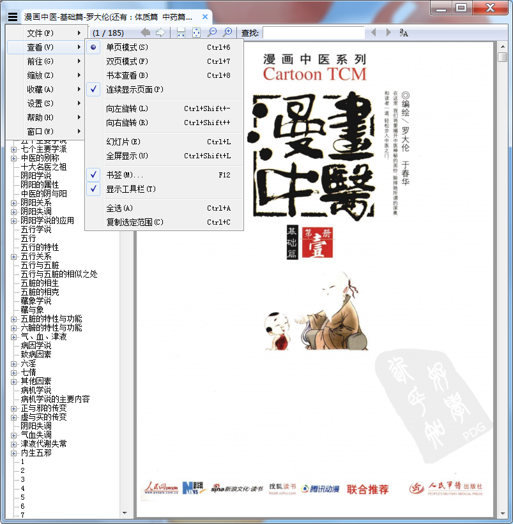The height and width of the screenshot is (524, 513).
Task: Go to previous page arrow icon
Action: point(146,33)
